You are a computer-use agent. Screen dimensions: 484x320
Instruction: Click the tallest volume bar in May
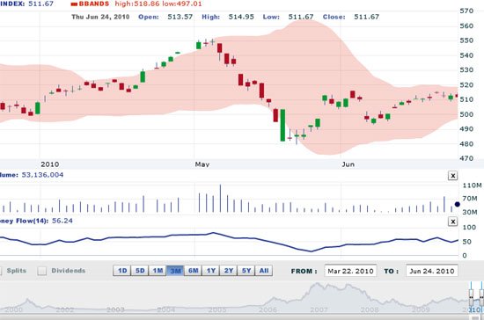220,198
